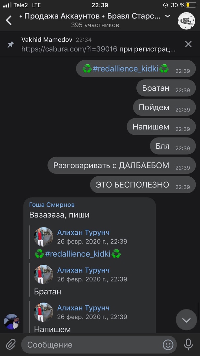Screen dimensions: 200x356
Task: Tap the pin icon of pinned message
Action: 11,44
